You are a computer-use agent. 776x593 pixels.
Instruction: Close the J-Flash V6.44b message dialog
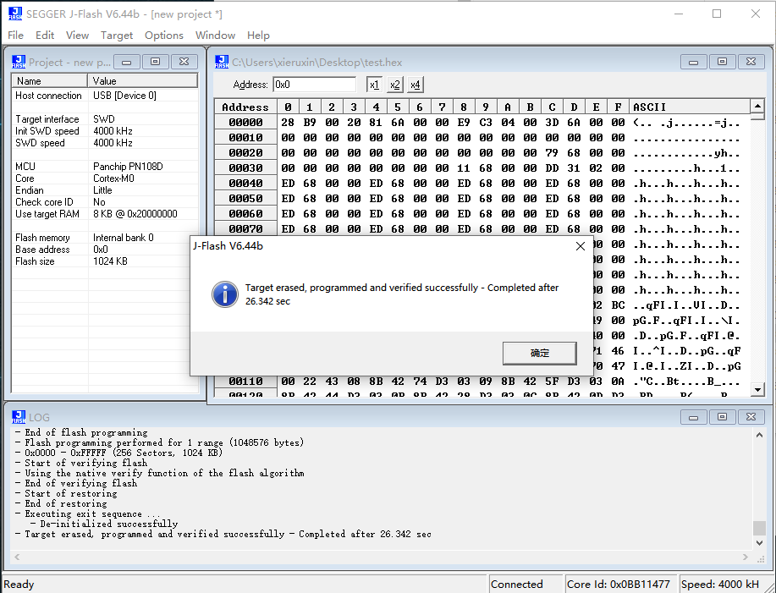coord(581,246)
